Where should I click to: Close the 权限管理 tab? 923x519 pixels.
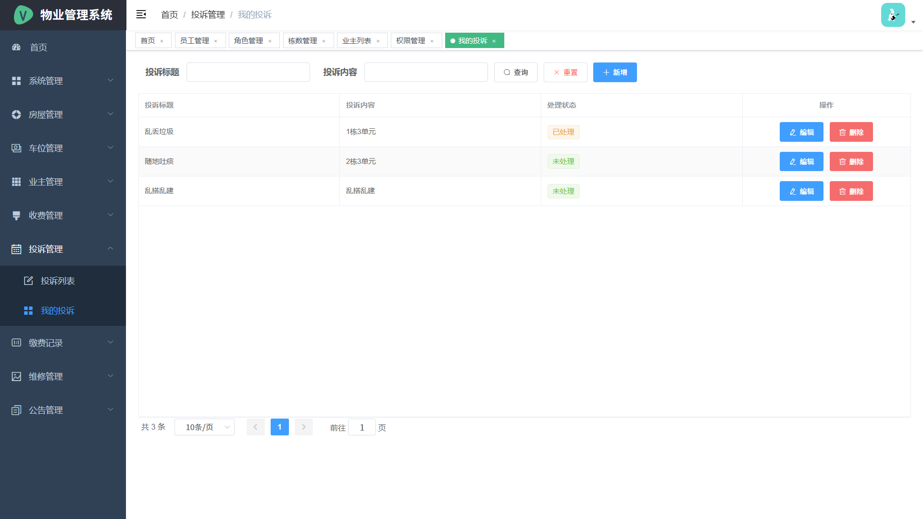432,41
